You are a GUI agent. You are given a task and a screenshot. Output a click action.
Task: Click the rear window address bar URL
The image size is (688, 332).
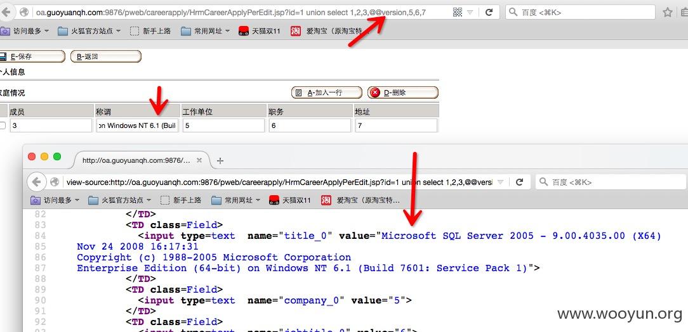pyautogui.click(x=230, y=12)
